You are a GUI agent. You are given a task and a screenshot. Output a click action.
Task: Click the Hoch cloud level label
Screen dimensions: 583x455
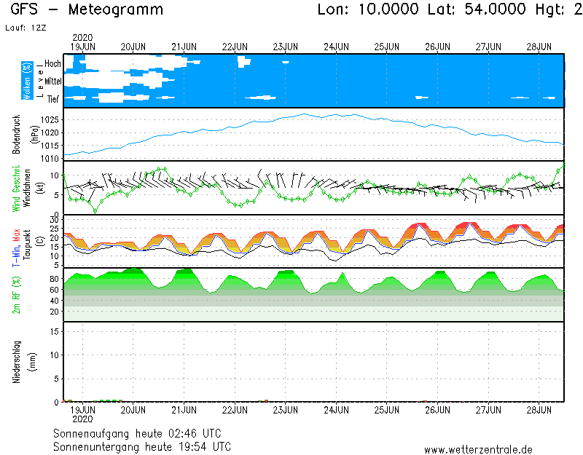[52, 64]
